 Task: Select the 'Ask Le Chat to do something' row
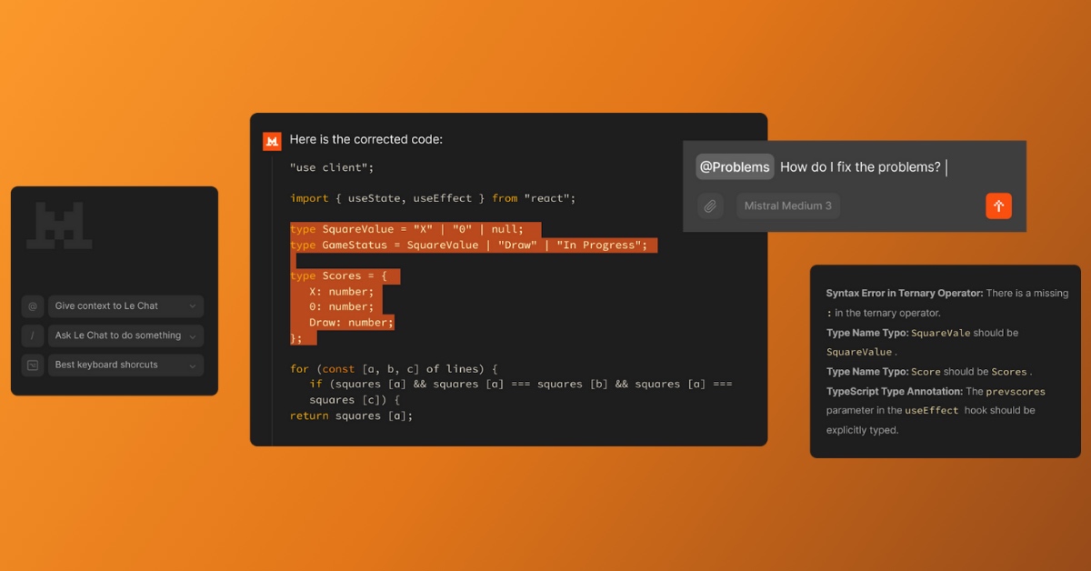click(x=126, y=336)
